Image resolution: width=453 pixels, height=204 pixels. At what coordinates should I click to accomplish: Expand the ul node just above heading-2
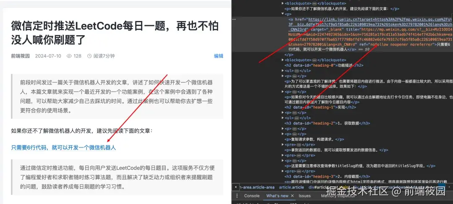click(283, 118)
